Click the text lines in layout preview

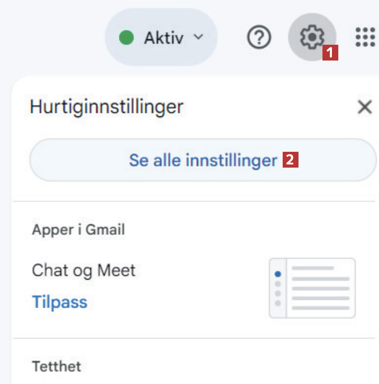321,293
